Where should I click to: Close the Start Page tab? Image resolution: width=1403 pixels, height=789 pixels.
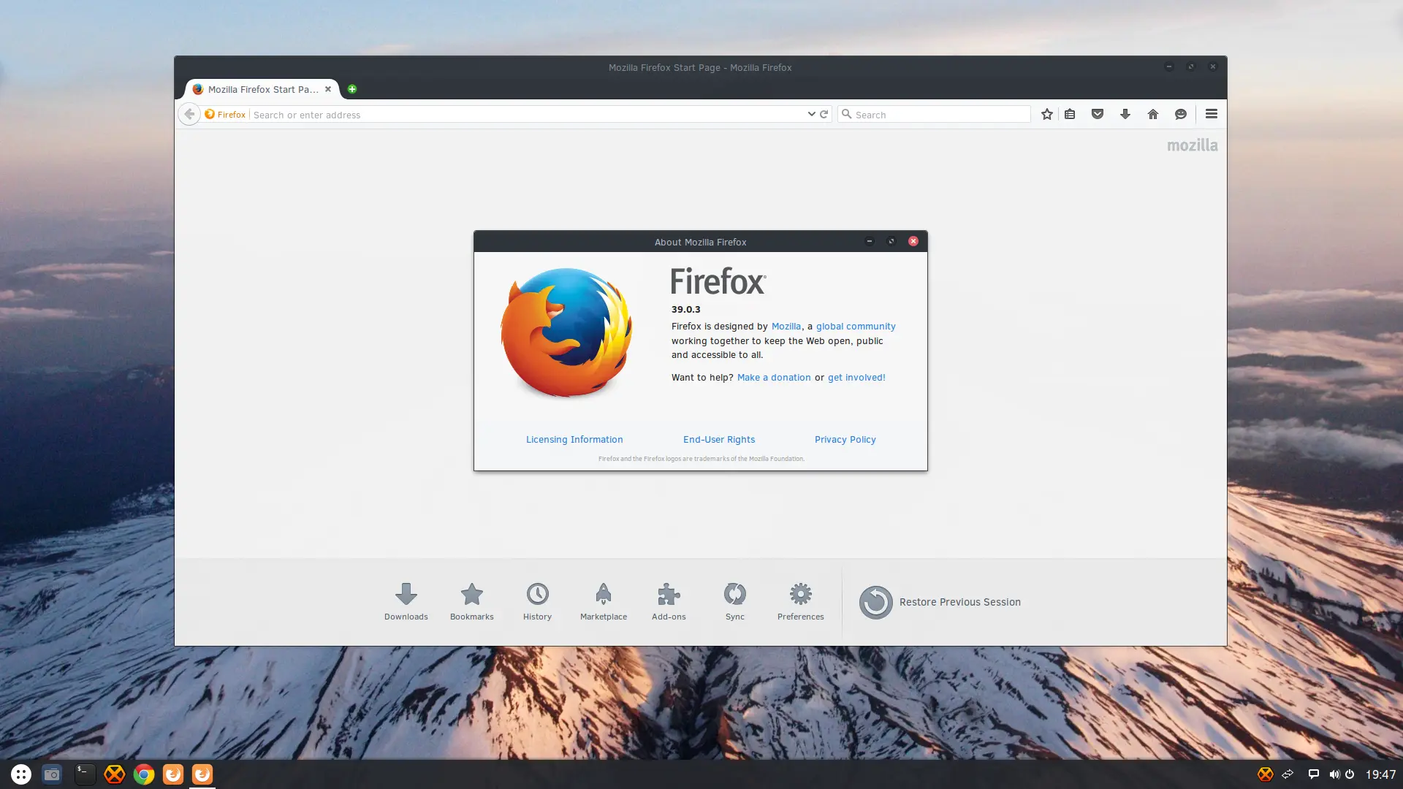coord(328,89)
